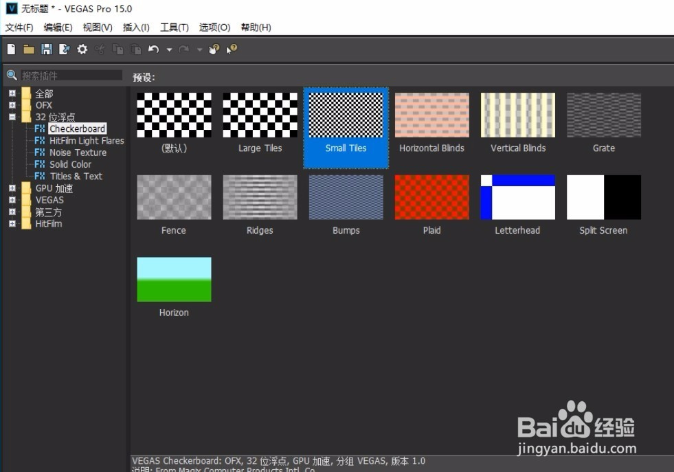Click the folder icon next to VEGAS
The height and width of the screenshot is (472, 674).
26,200
